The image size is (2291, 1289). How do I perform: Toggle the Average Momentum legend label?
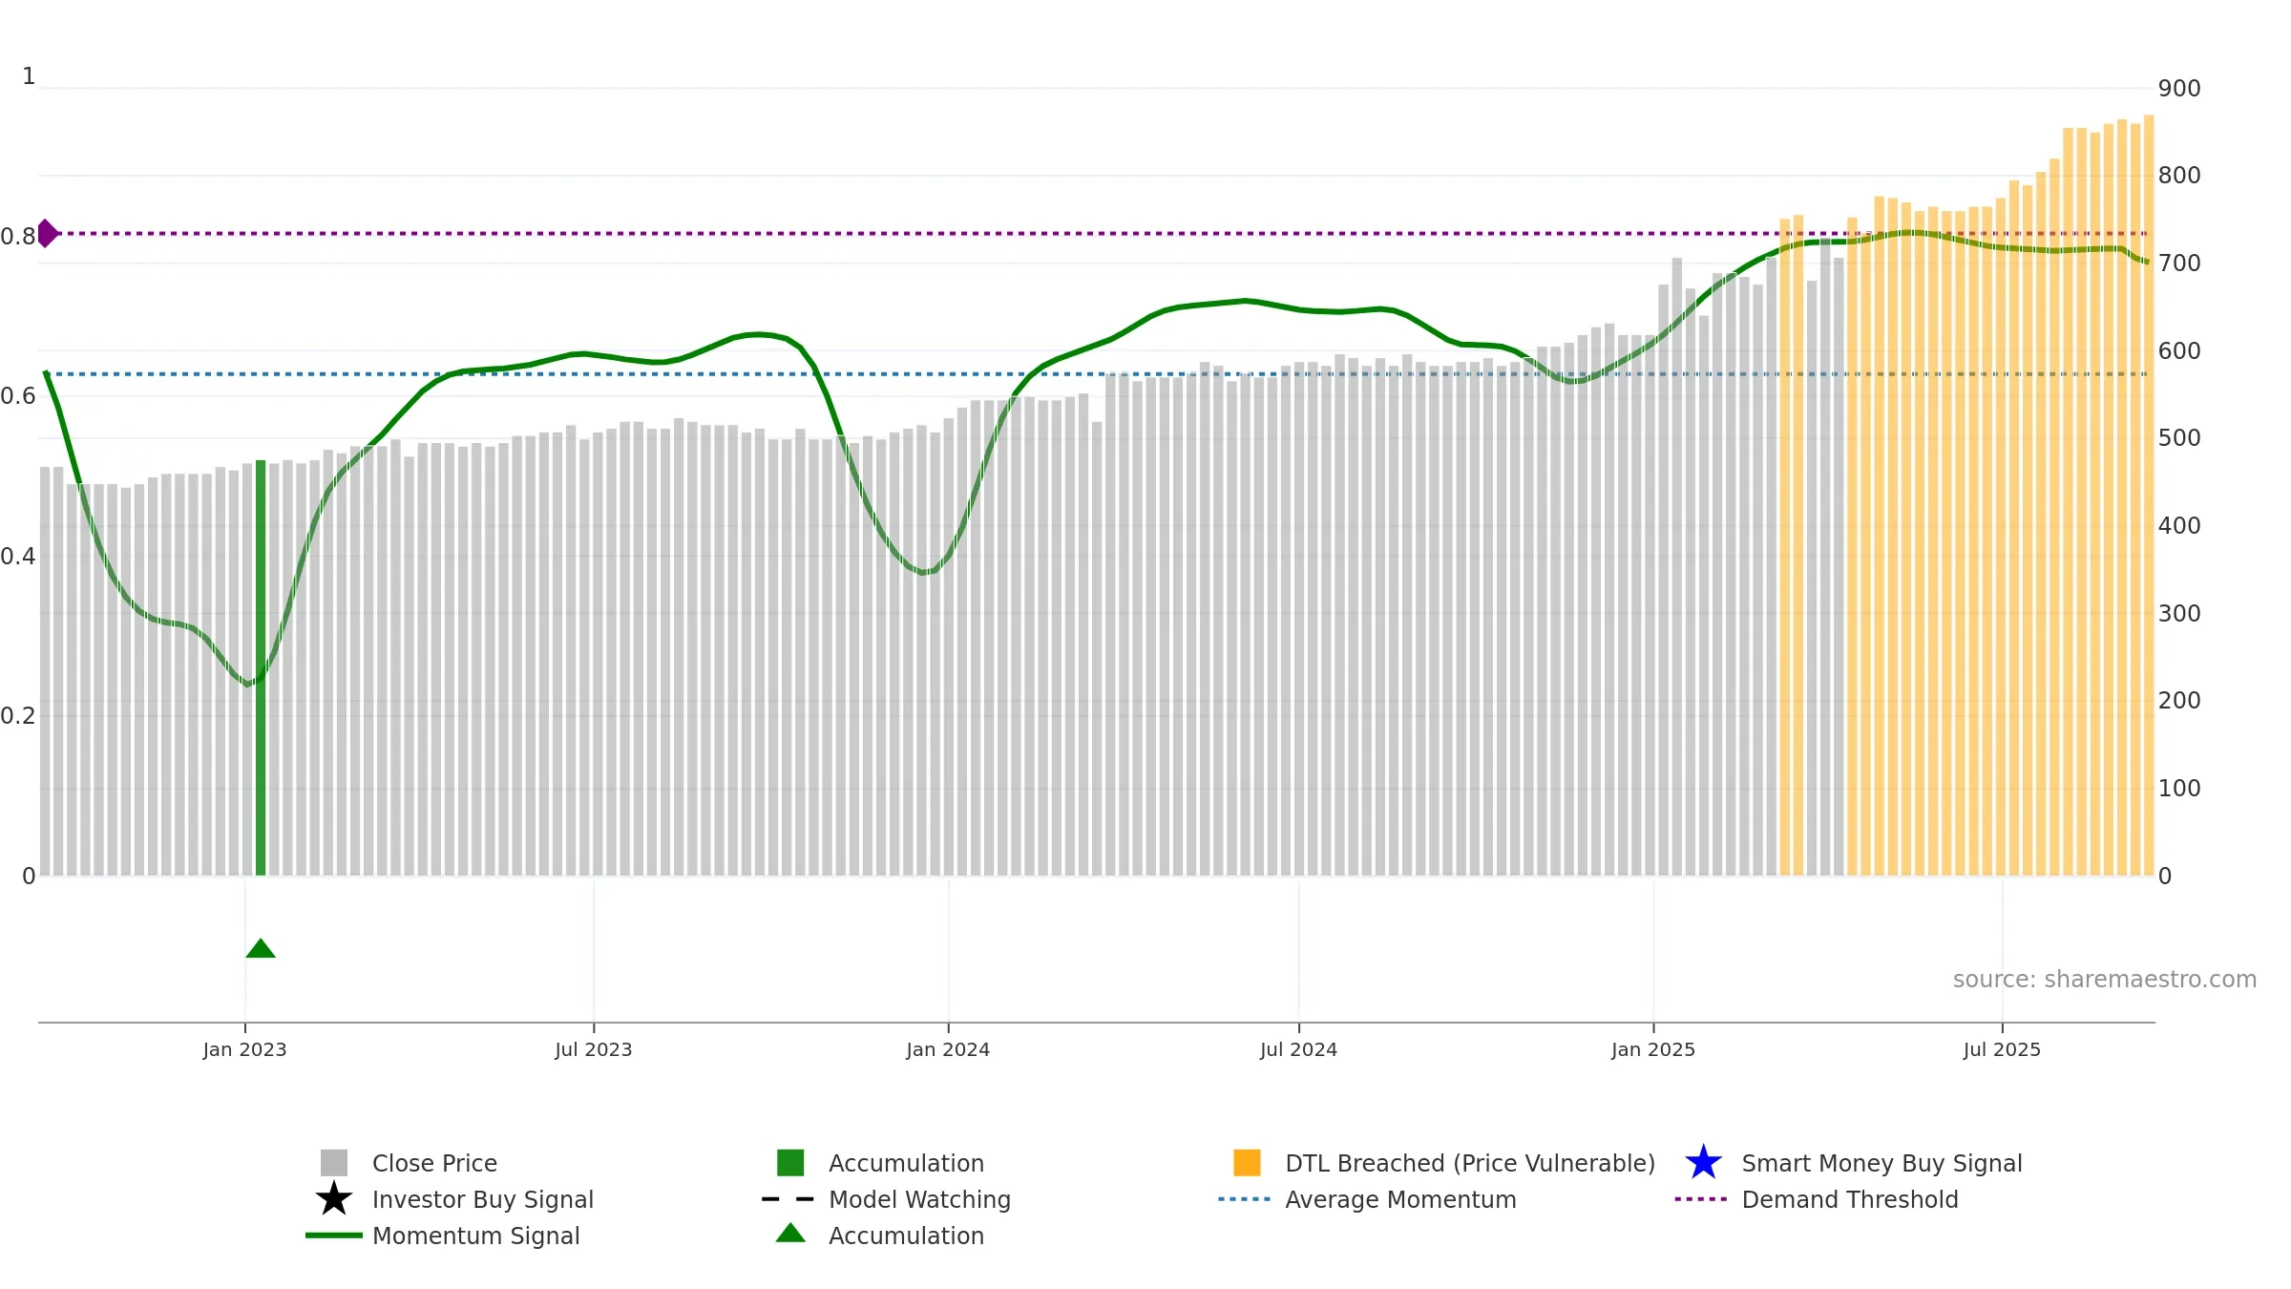coord(1400,1199)
